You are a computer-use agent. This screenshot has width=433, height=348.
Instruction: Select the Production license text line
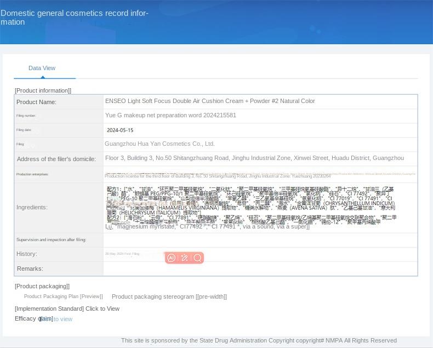pyautogui.click(x=218, y=176)
